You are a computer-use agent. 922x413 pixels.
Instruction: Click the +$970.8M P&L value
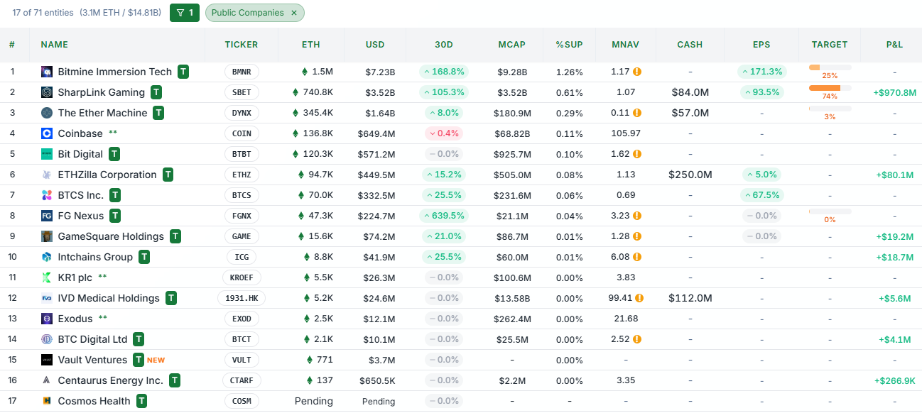[894, 92]
